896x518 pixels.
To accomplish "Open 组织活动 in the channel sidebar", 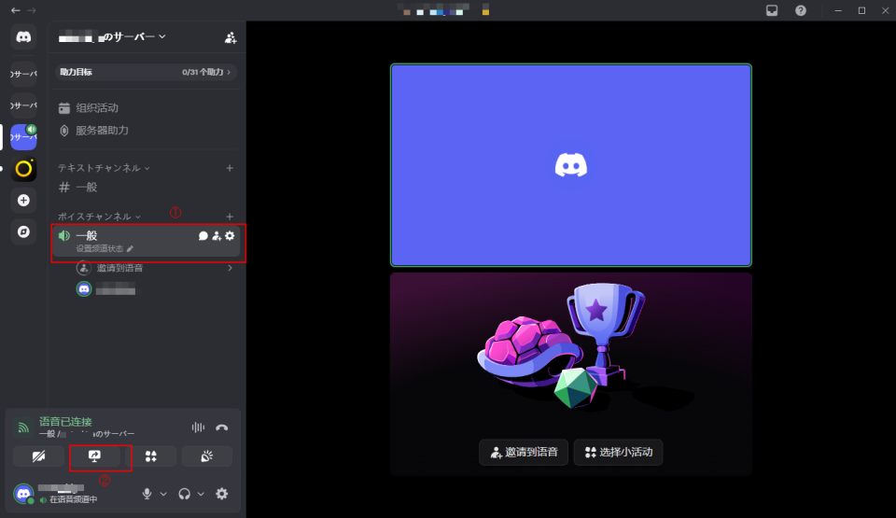I will click(x=97, y=108).
